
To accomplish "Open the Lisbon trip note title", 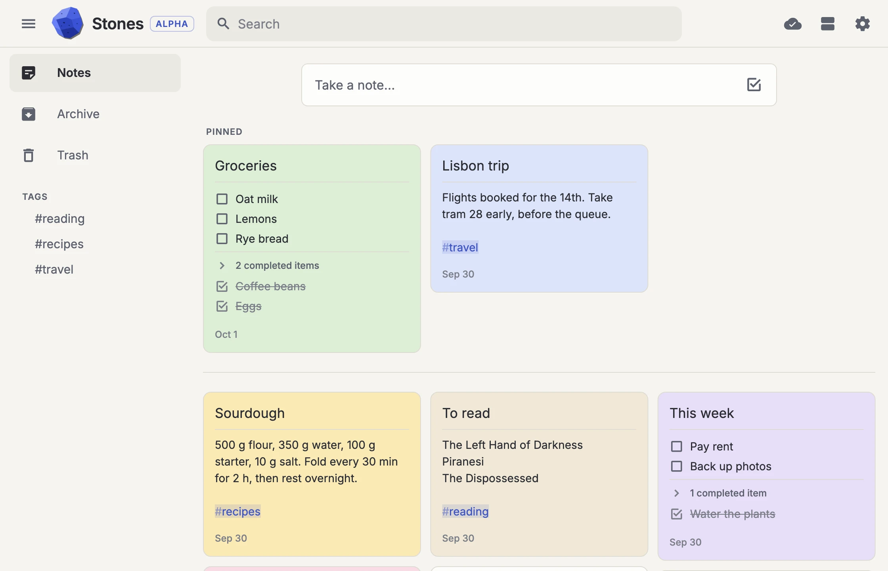I will (x=475, y=166).
